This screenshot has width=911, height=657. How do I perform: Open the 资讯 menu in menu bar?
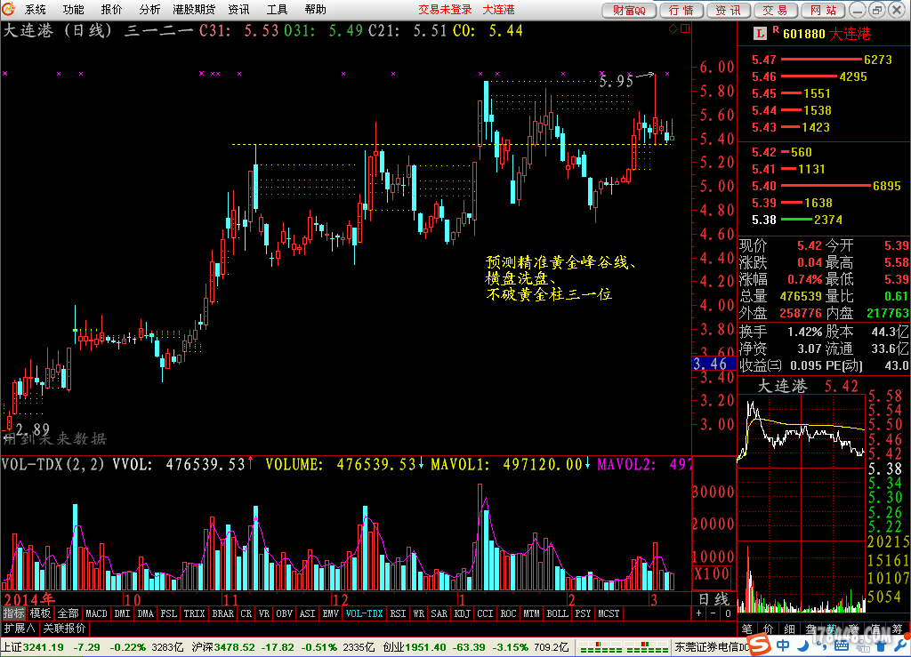(x=238, y=9)
